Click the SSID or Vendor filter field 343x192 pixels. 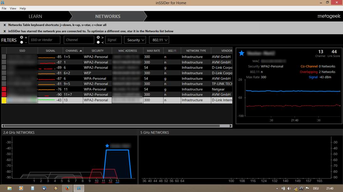[x=45, y=40]
